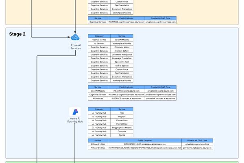This screenshot has height=163, width=244.
Task: Click the 'Connections' service cell
Action: coord(122,121)
